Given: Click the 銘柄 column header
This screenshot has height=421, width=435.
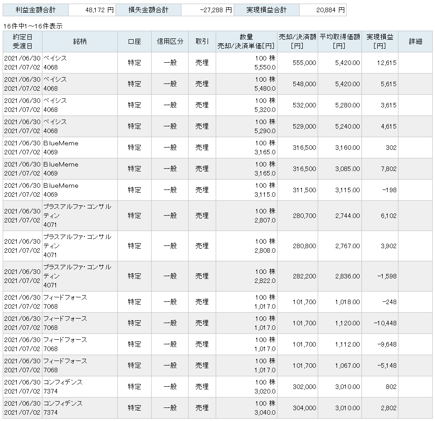Looking at the screenshot, I should point(80,42).
